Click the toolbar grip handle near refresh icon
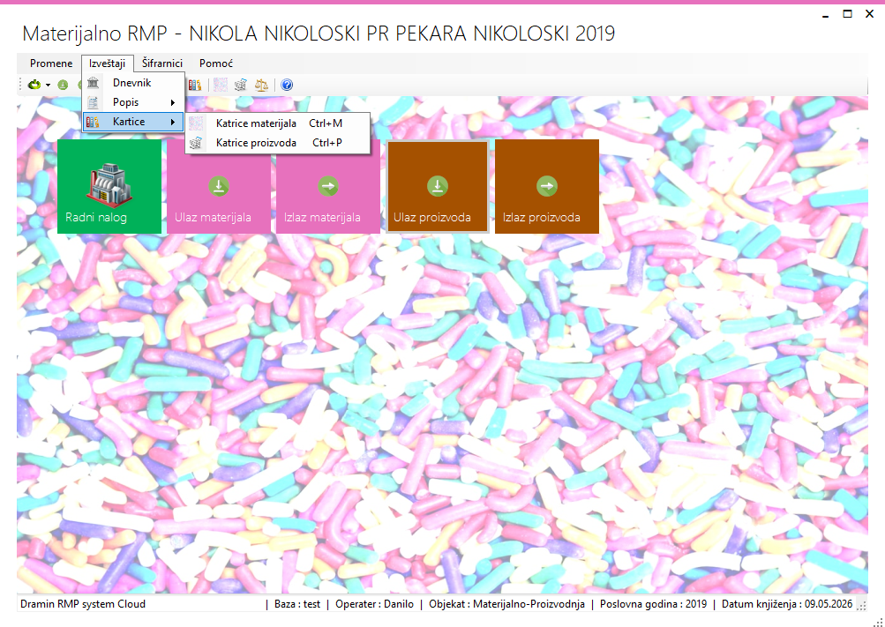The height and width of the screenshot is (627, 885). point(20,85)
